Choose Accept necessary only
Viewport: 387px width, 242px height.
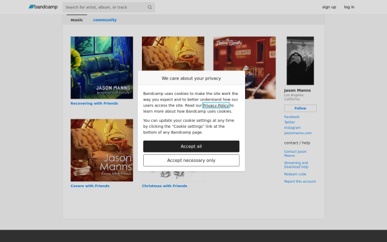[192, 161]
